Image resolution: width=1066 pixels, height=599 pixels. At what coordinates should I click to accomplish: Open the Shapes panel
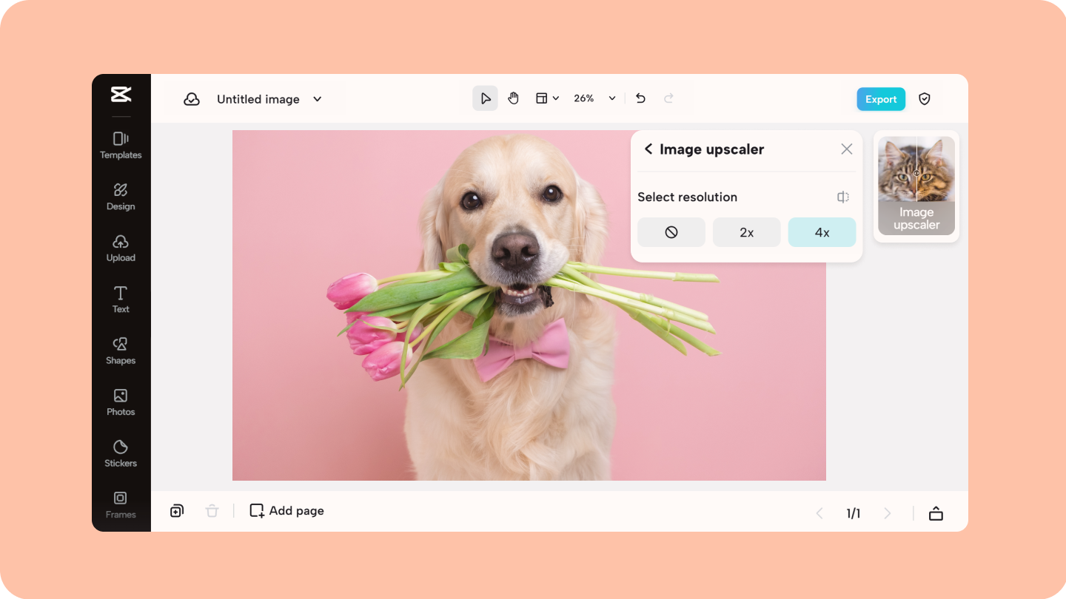click(x=121, y=351)
